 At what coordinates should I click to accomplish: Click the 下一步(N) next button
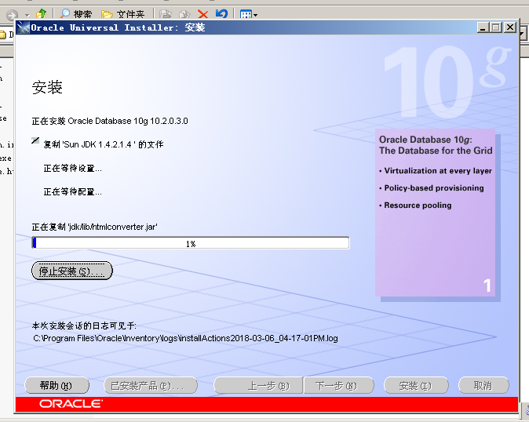click(x=339, y=385)
